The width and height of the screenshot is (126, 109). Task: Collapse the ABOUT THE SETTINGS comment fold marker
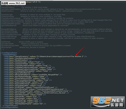tap(1, 6)
